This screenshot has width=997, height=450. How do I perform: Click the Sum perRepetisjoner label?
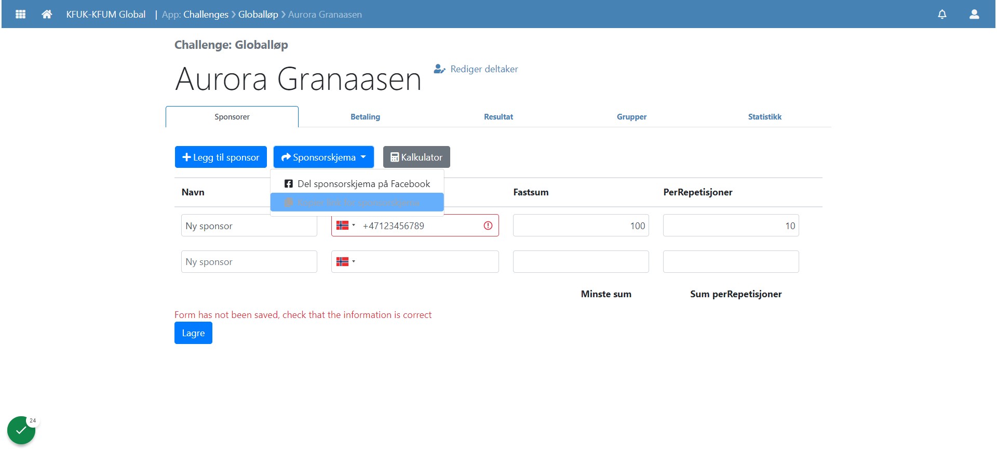coord(736,294)
